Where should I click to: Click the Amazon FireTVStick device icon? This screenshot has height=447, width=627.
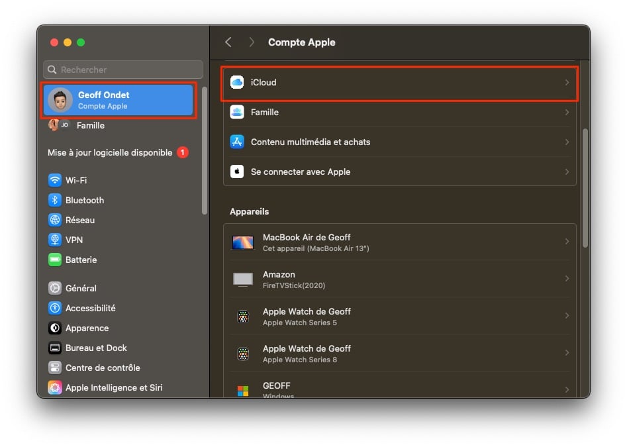click(243, 279)
